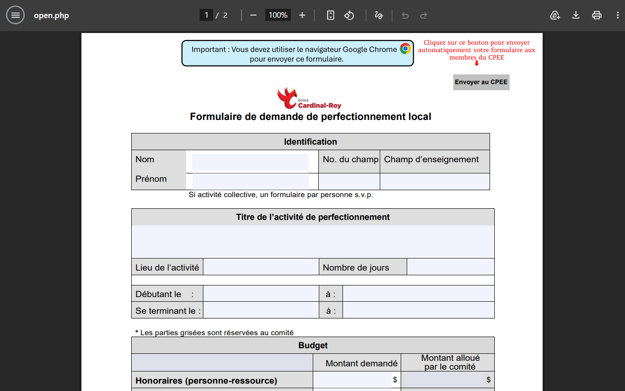Print the document
This screenshot has height=391, width=625.
(x=597, y=15)
